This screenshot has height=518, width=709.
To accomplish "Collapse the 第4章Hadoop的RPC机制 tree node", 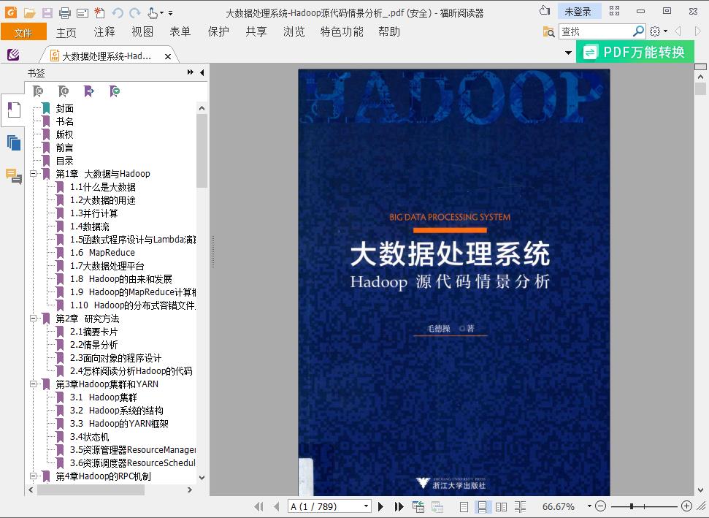I will coord(33,476).
